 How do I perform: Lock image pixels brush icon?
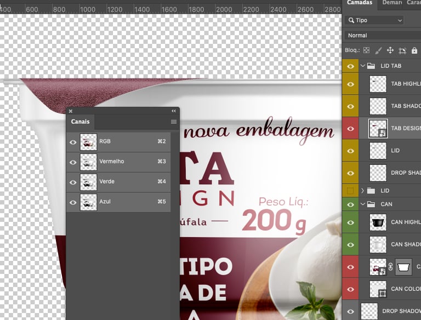pos(378,50)
